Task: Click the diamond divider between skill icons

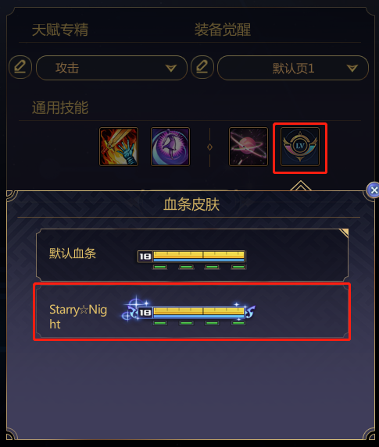Action: pos(209,147)
